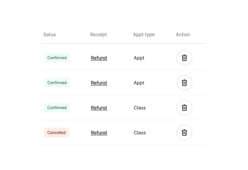248x170 pixels.
Task: Click Confirmed badge of the Class row
Action: [57, 108]
